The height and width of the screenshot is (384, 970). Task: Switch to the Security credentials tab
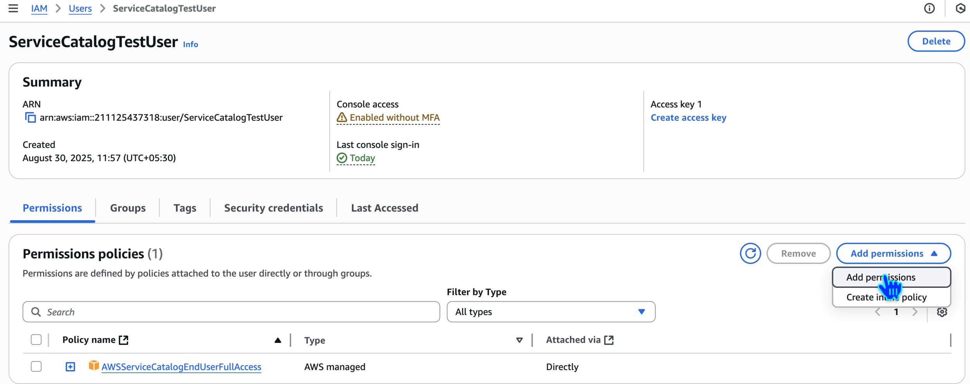coord(273,208)
